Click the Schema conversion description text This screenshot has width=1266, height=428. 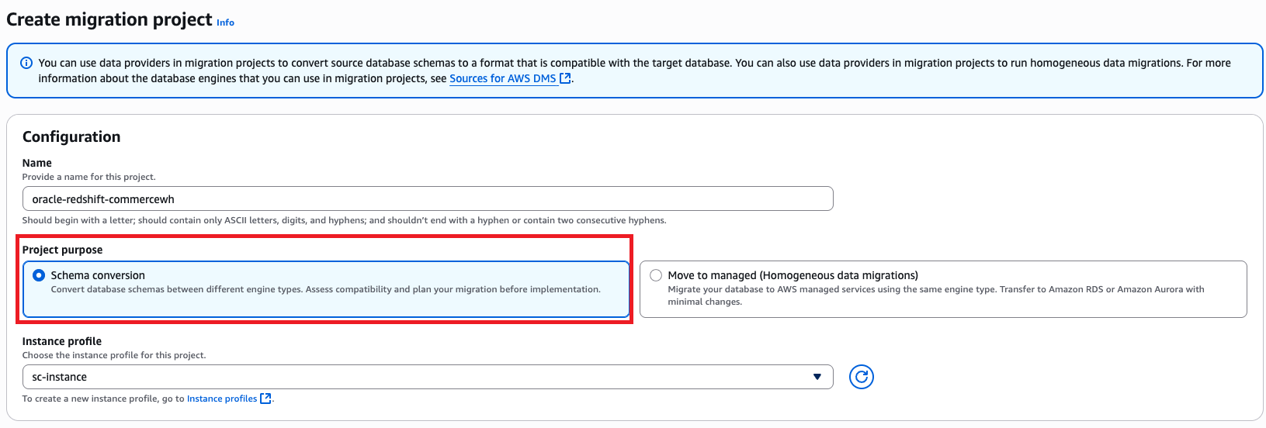325,289
